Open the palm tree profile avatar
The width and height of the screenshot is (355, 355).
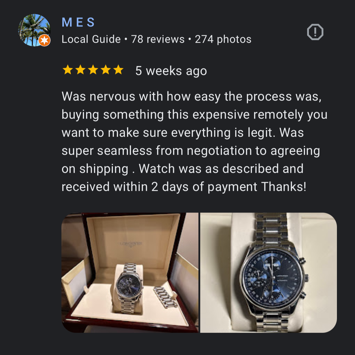(x=34, y=30)
